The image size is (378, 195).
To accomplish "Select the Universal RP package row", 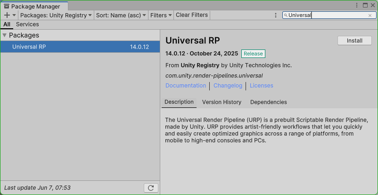I will [80, 47].
